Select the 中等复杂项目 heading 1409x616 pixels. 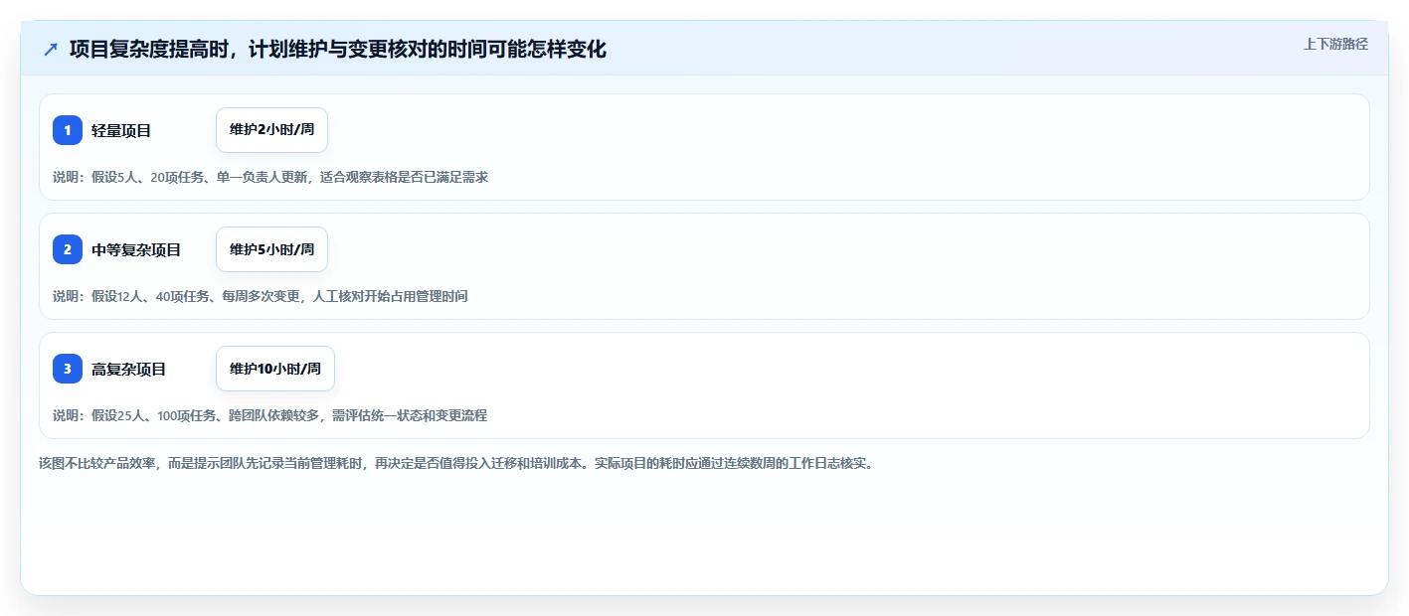pos(136,249)
